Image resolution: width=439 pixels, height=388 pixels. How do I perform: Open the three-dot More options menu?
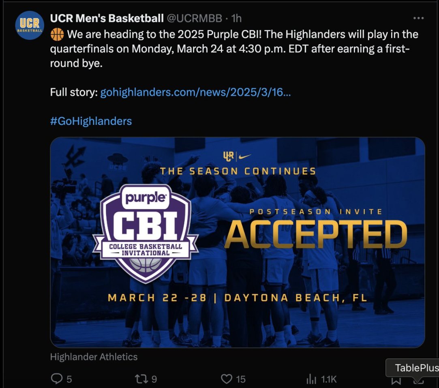(x=418, y=18)
